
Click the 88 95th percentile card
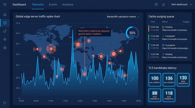pyautogui.click(x=155, y=95)
